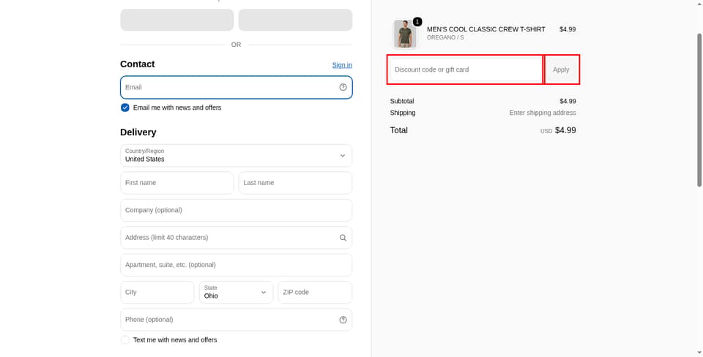This screenshot has width=703, height=357.
Task: Click the Sign in link
Action: (x=342, y=65)
